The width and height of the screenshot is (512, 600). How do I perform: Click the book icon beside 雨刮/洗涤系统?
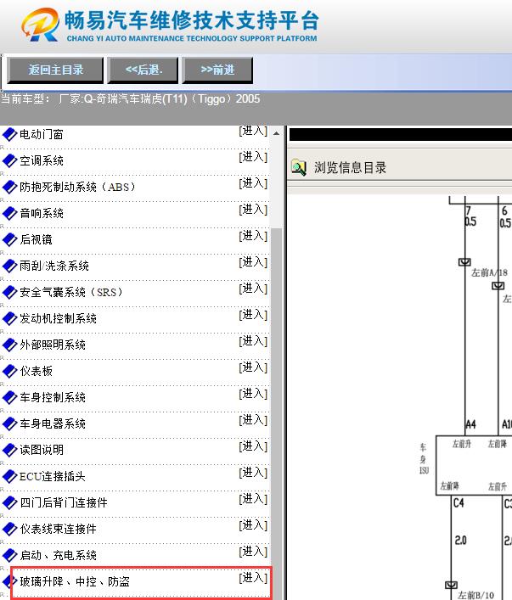point(9,266)
